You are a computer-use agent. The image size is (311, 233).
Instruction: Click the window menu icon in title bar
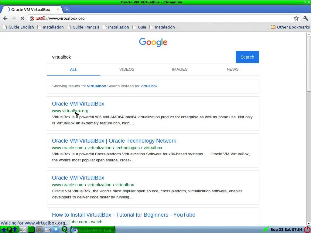coord(2,2)
